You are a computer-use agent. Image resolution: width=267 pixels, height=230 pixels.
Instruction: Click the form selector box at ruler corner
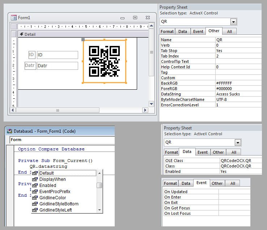point(14,26)
